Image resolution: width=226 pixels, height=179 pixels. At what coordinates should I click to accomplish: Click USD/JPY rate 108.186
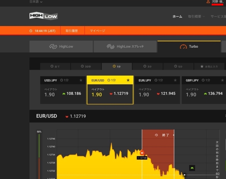[74, 94]
